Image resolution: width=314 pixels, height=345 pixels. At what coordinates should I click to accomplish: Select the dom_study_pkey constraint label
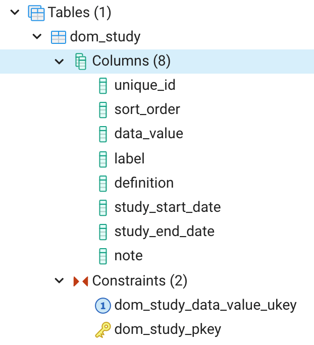tap(168, 330)
